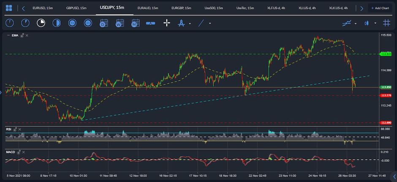Click the EMA indicator label
Image resolution: width=397 pixels, height=182 pixels.
pyautogui.click(x=15, y=35)
